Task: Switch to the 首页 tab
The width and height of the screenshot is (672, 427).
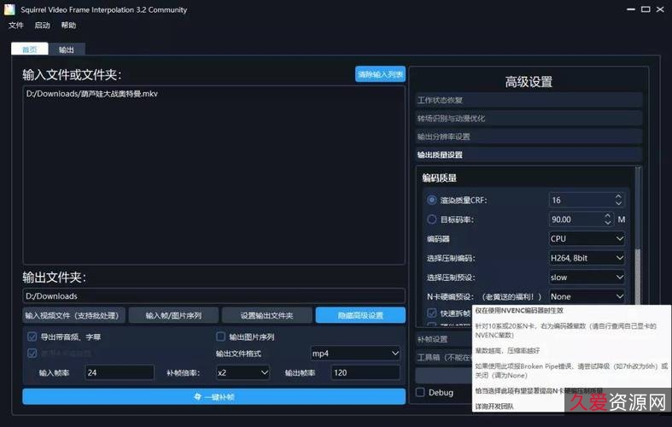Action: point(30,50)
